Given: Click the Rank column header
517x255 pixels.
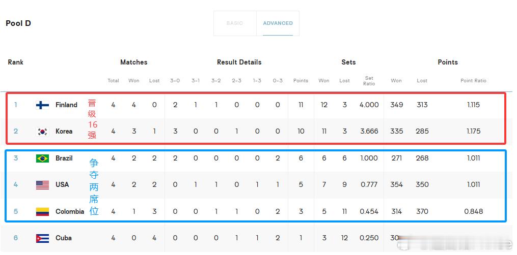Looking at the screenshot, I should [15, 62].
